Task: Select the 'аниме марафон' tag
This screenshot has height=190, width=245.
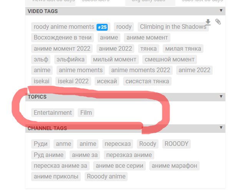Action: 174,166
